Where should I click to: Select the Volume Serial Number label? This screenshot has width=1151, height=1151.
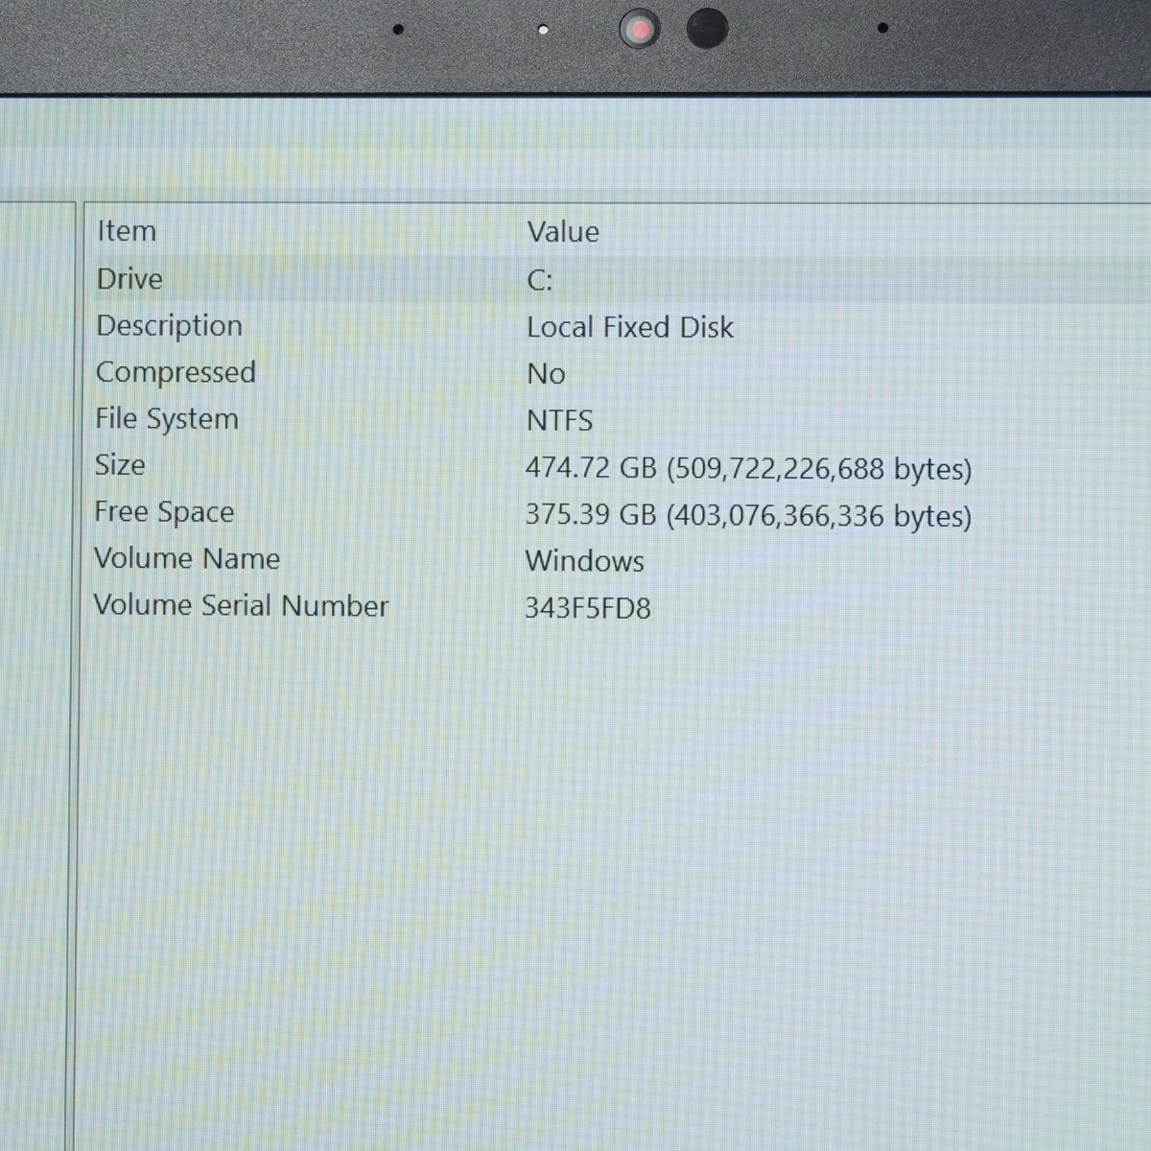(x=242, y=605)
